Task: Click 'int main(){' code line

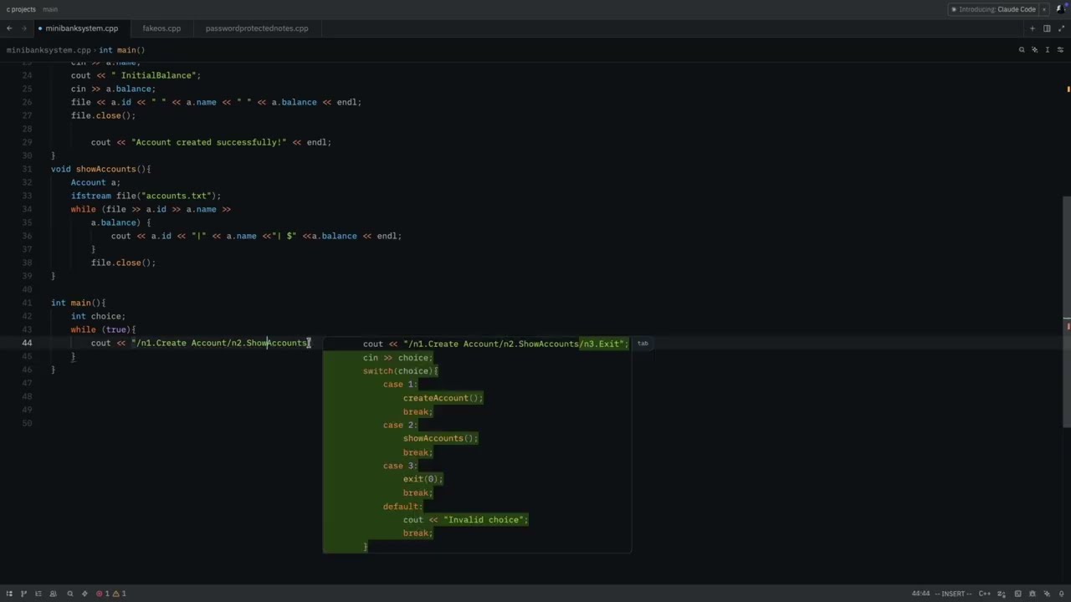Action: 78,303
